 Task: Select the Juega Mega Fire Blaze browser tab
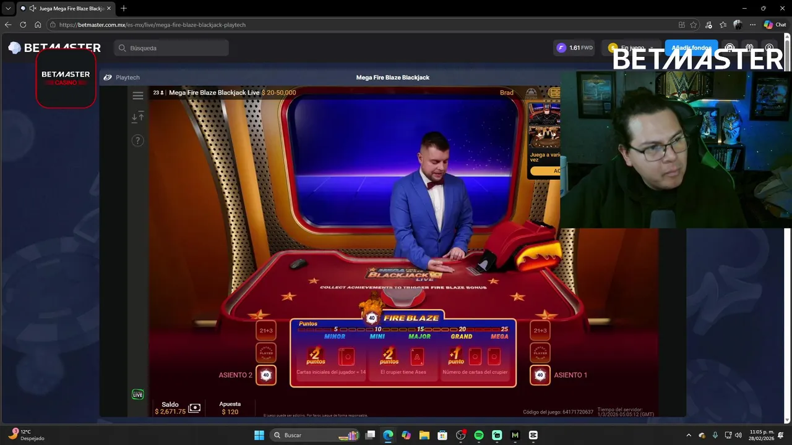pyautogui.click(x=67, y=9)
